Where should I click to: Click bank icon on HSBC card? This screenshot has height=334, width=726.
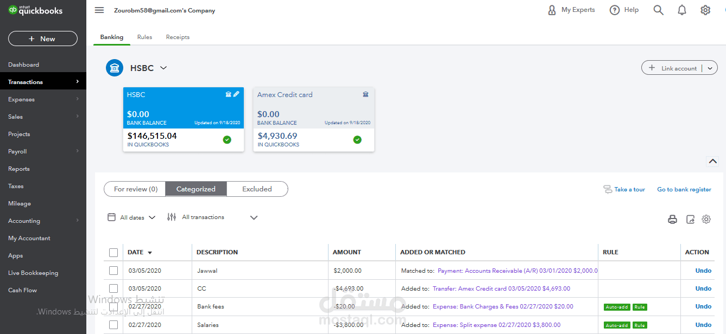[229, 94]
